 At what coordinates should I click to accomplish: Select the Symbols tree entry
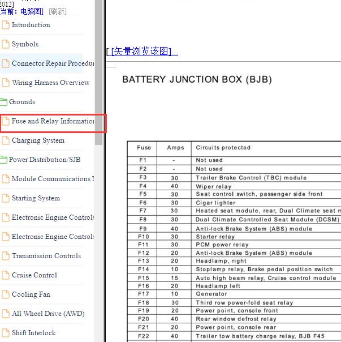pyautogui.click(x=25, y=44)
